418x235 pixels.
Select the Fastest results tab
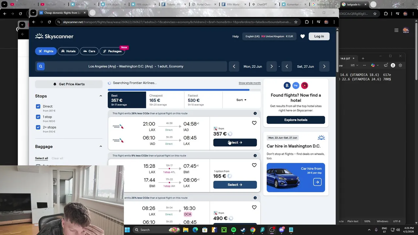point(203,100)
